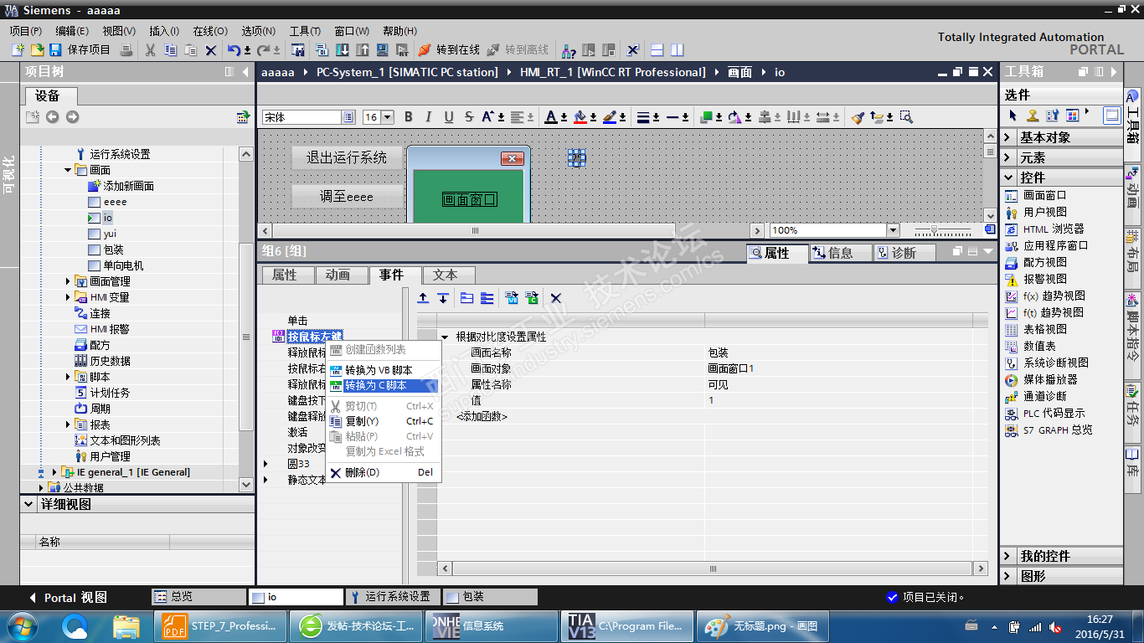Click the border color pen swatch
Viewport: 1144px width, 643px height.
[609, 117]
